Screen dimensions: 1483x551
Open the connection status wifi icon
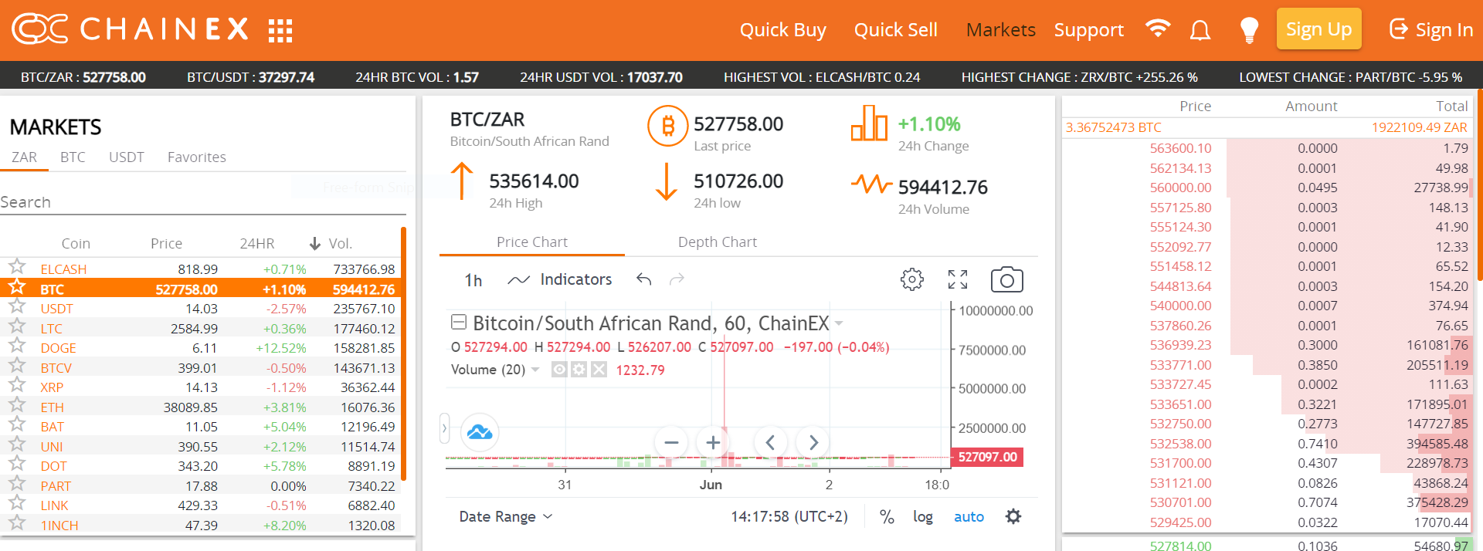click(x=1157, y=29)
